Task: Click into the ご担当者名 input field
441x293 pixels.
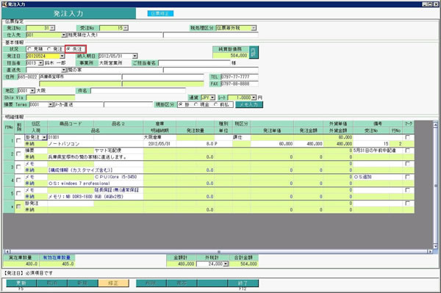Action: (194, 63)
